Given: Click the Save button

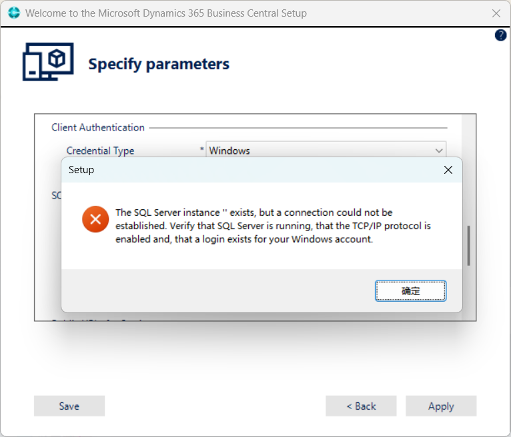Looking at the screenshot, I should pyautogui.click(x=69, y=406).
